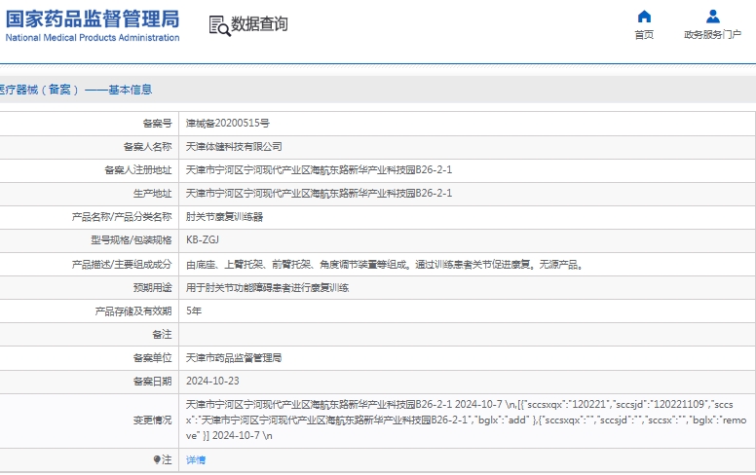
Task: Click the intended use text 用于肘关节功能障碍
Action: point(268,287)
